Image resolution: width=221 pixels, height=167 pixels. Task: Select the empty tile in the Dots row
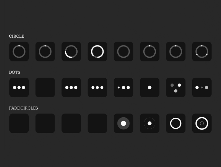(45, 87)
